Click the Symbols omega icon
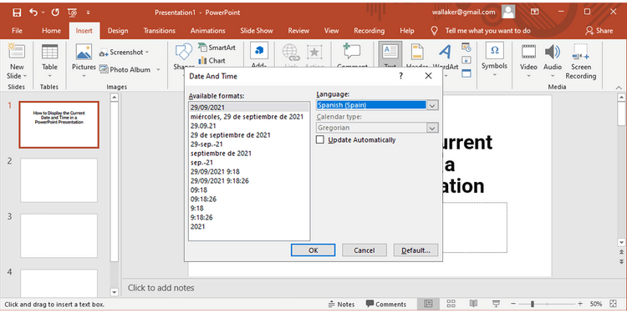The height and width of the screenshot is (313, 627). 495,51
